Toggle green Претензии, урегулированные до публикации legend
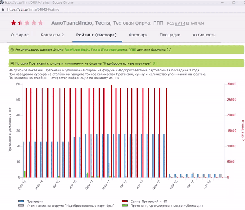245x210 pixels. click(x=125, y=206)
